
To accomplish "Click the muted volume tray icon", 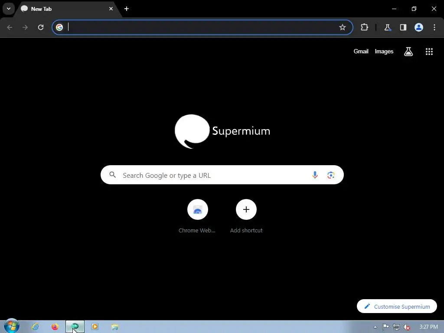I will (x=407, y=327).
